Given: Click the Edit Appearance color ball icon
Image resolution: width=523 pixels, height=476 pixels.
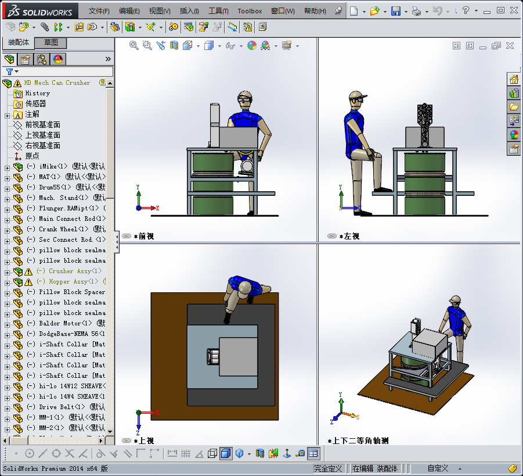Looking at the screenshot, I should click(x=252, y=45).
